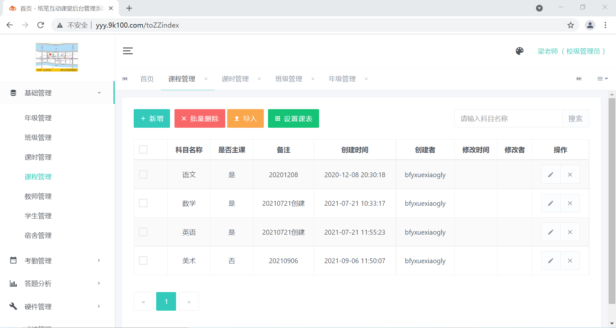Screen dimensions: 616x328
Task: Go back in the browser
Action: [x=10, y=25]
